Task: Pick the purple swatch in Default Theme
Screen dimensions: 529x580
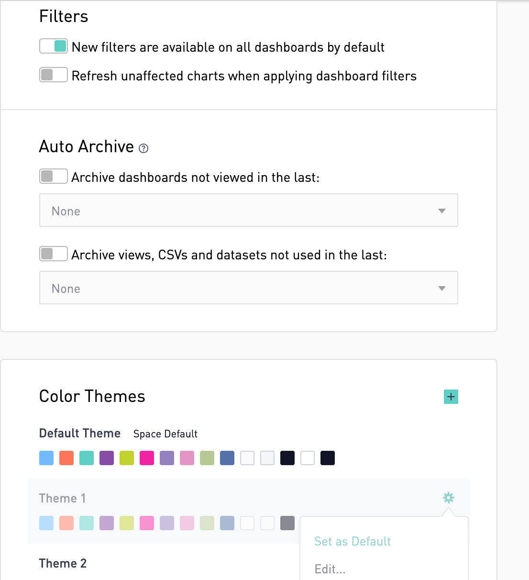Action: click(x=107, y=458)
